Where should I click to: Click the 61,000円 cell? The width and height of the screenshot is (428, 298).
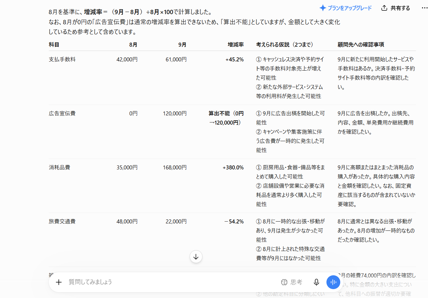point(176,59)
